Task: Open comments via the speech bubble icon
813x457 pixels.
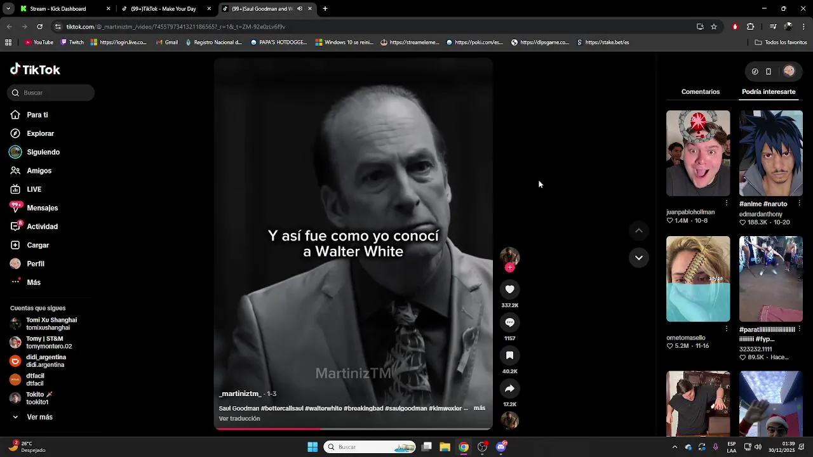Action: (x=509, y=322)
